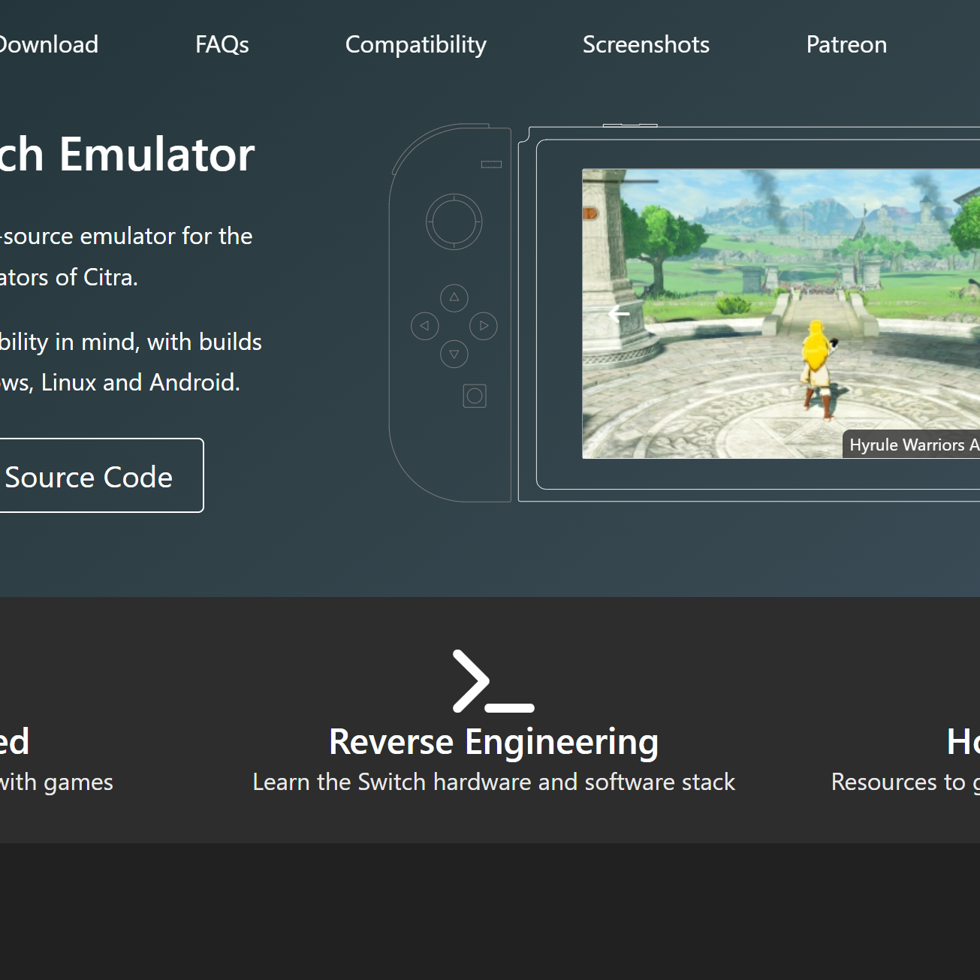
Task: Visit the Patreon link
Action: (x=846, y=44)
